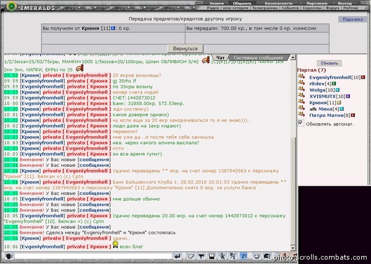This screenshot has height=264, width=371.
Task: Open Радио submenu item
Action: point(213,8)
